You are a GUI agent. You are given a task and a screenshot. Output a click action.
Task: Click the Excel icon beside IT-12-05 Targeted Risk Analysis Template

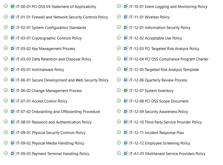[x=126, y=70]
